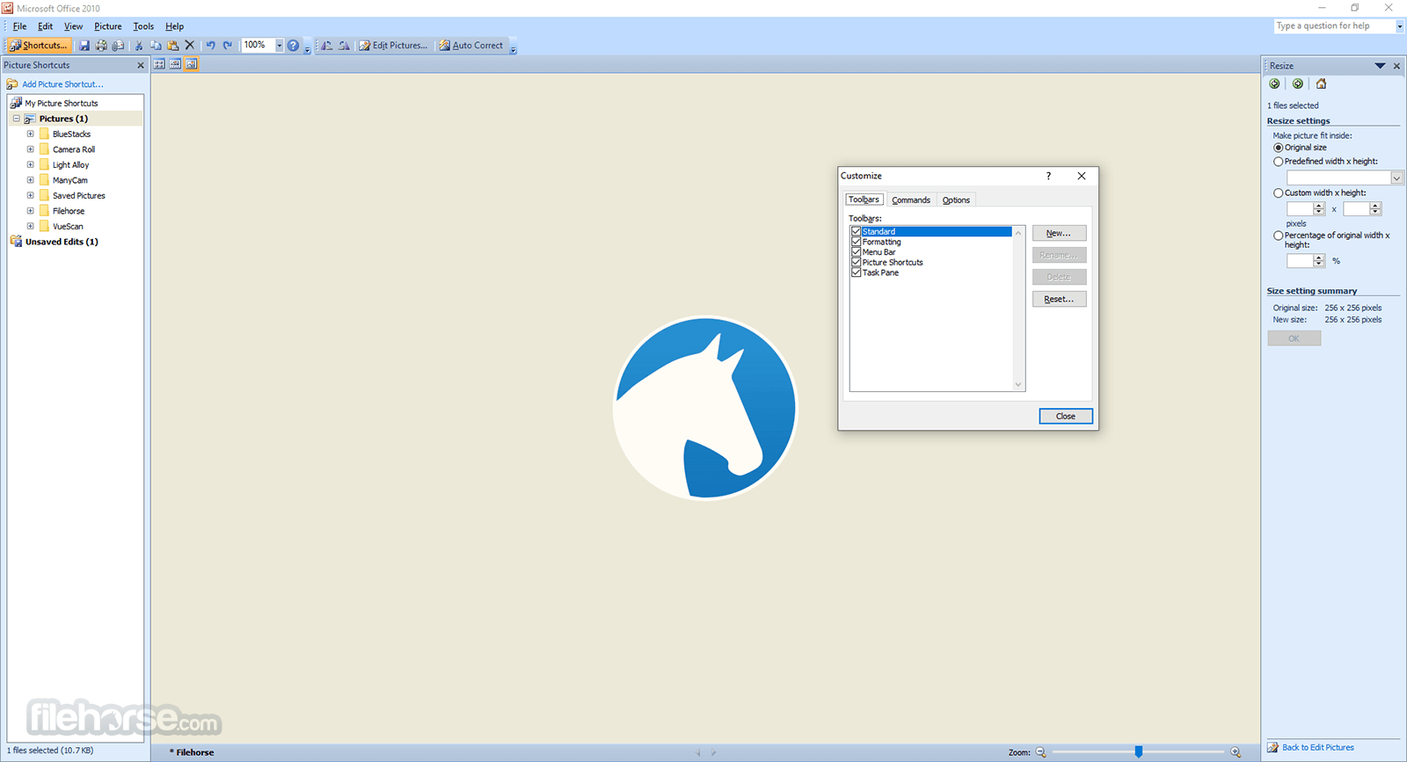
Task: Click the zoom in magnifier icon
Action: point(1236,752)
